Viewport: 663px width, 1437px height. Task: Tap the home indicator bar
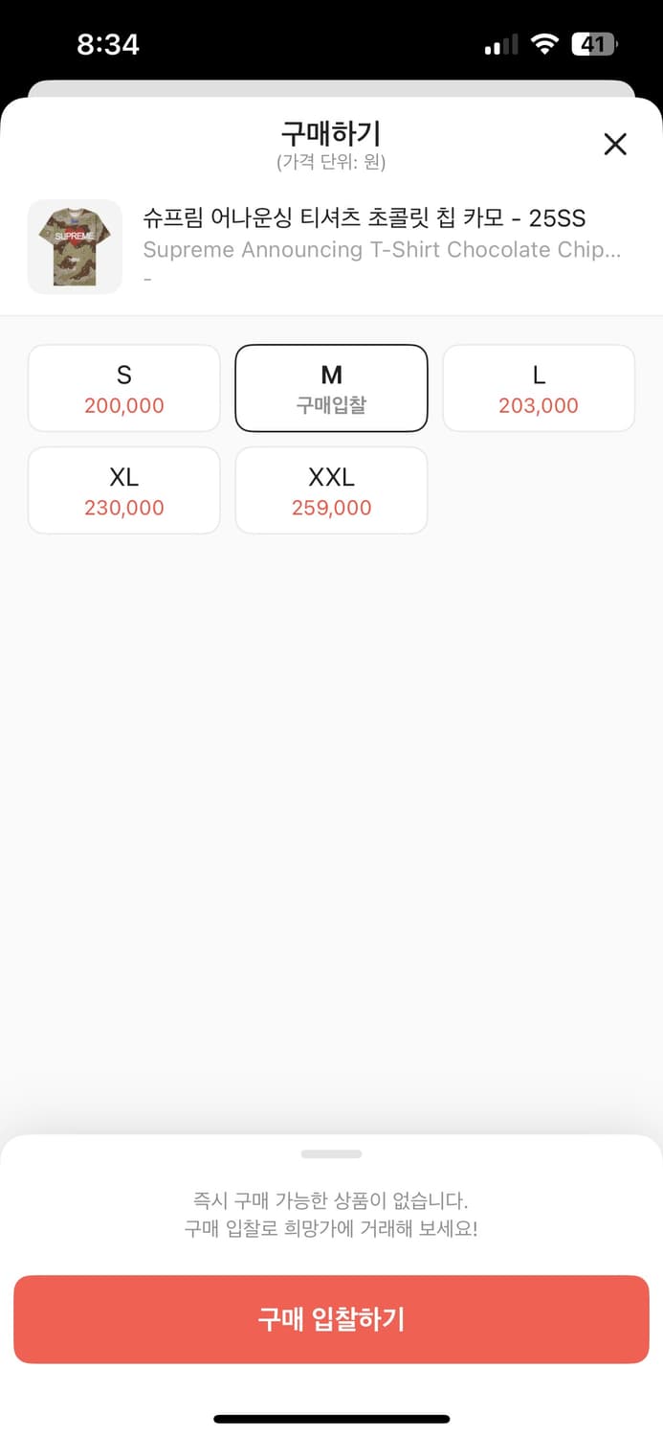331,1419
